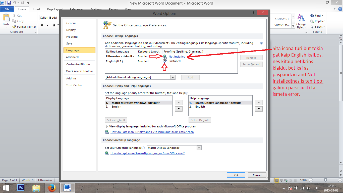Toggle Bold formatting
Viewport: 343px width, 193px height.
point(42,25)
